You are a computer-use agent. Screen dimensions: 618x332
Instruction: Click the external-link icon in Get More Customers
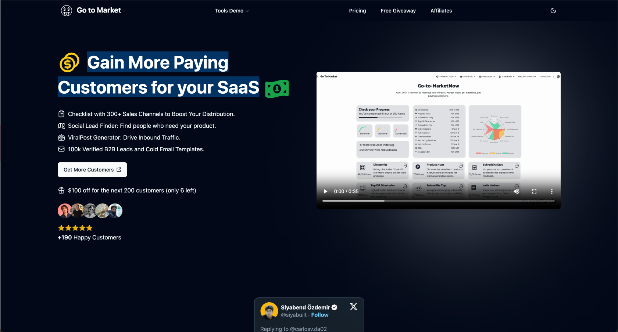119,170
